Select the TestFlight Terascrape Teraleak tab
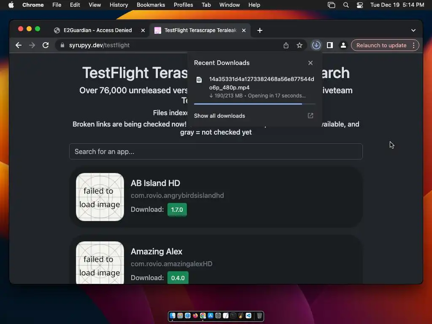The width and height of the screenshot is (432, 324). tap(200, 30)
